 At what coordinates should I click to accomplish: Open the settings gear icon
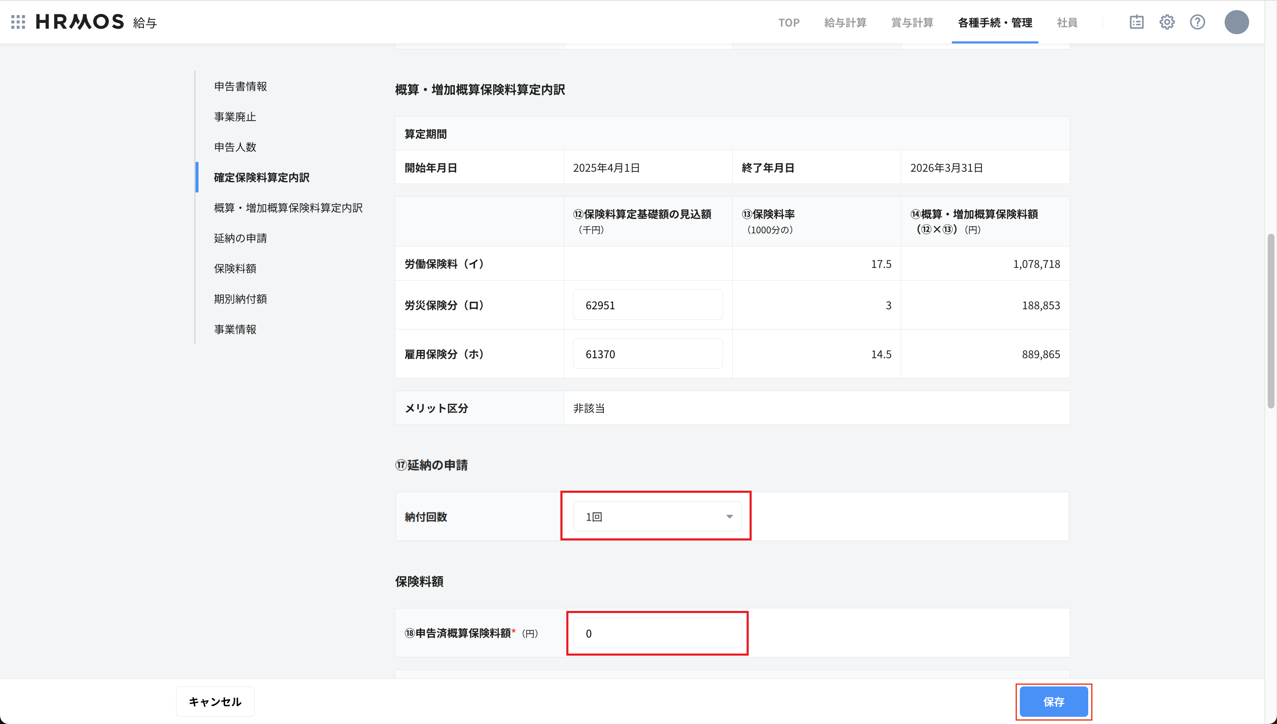1166,22
